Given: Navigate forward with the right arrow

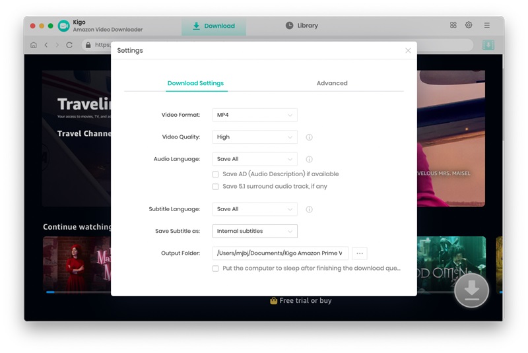Looking at the screenshot, I should 57,45.
